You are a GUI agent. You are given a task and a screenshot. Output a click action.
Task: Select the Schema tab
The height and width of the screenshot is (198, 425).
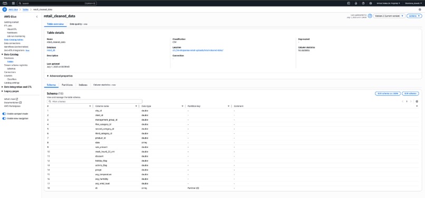coord(51,85)
